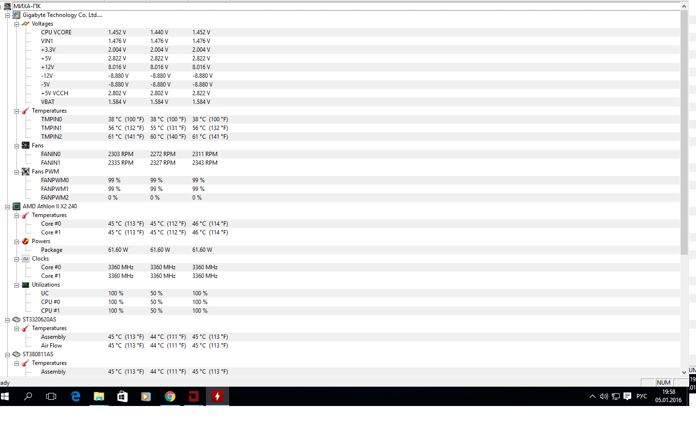
Task: Open the orange media player taskbar icon
Action: click(x=146, y=396)
